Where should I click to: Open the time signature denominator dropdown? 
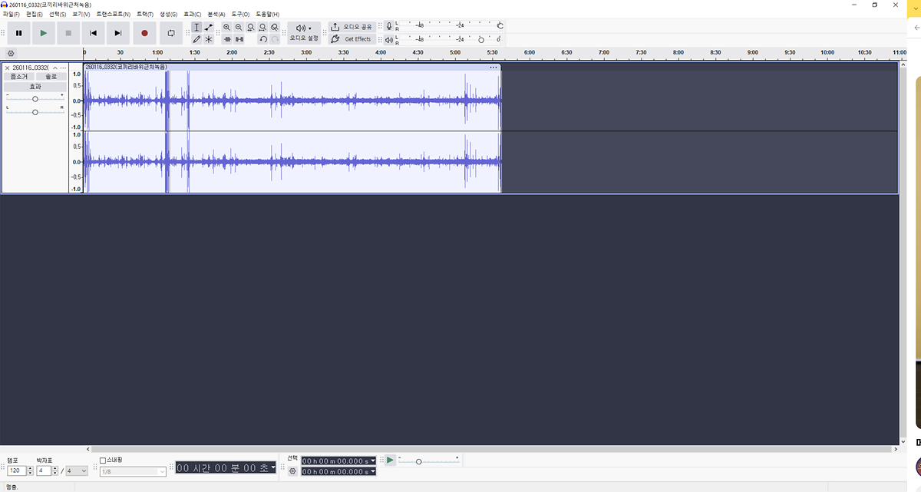tap(77, 471)
